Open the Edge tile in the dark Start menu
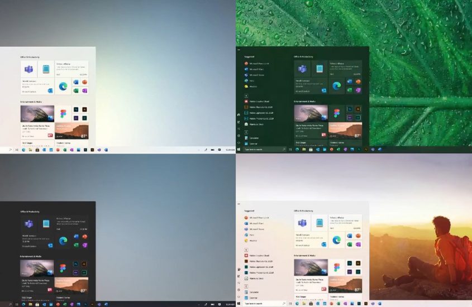This screenshot has width=472, height=307. pos(63,241)
